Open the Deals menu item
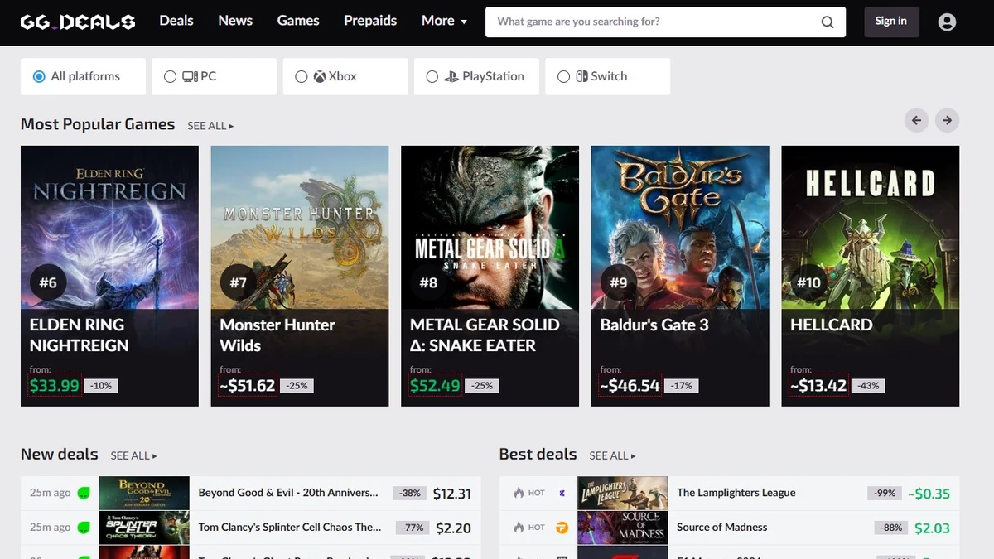Image resolution: width=994 pixels, height=559 pixels. point(176,21)
